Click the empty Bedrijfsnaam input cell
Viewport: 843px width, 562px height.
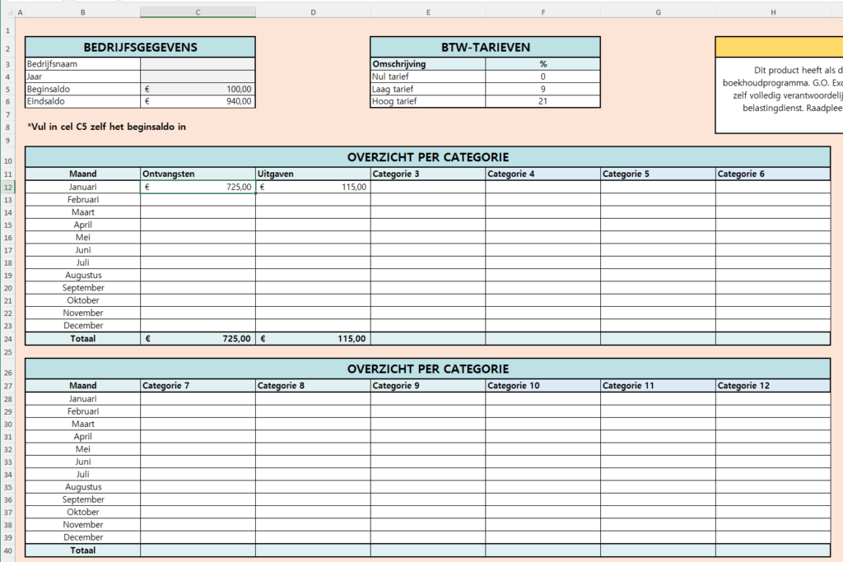click(198, 63)
